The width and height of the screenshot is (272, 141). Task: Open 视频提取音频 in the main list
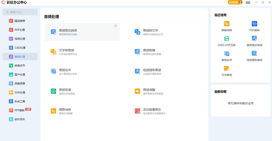click(148, 72)
